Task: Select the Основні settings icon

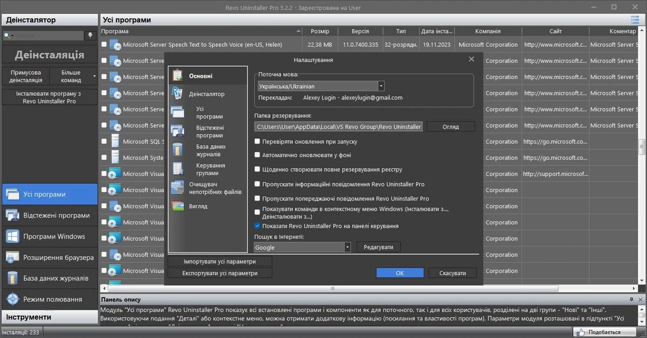Action: coord(177,75)
